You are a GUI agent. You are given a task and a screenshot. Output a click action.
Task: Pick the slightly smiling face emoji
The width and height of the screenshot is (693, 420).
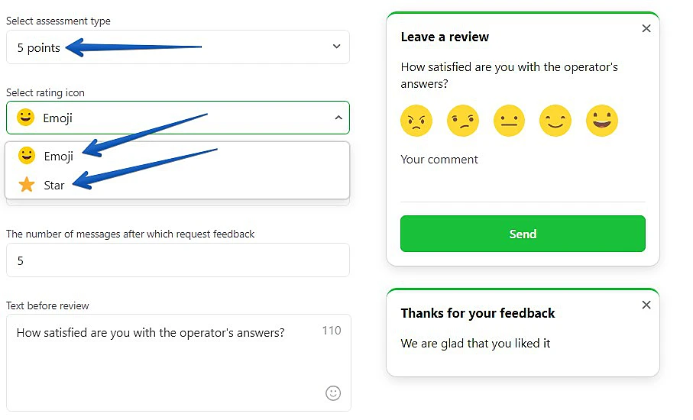pos(555,121)
